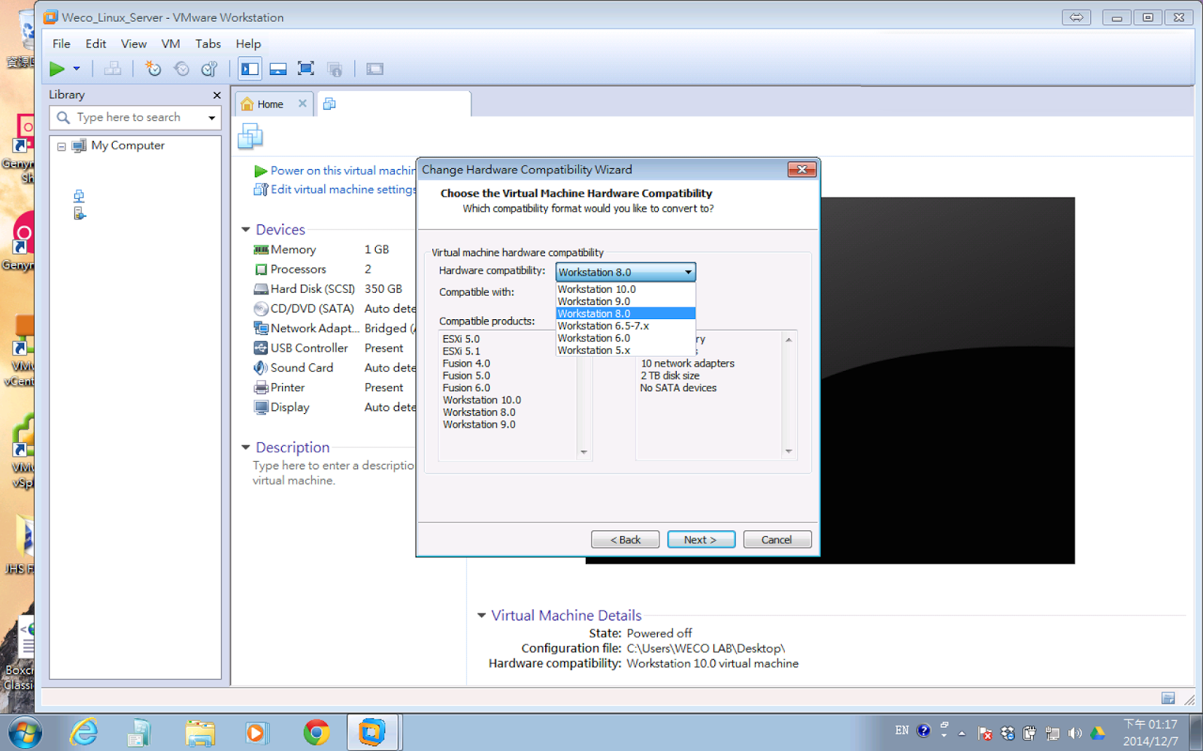Click ESXi 5.0 in compatible products
Image resolution: width=1203 pixels, height=751 pixels.
[461, 339]
